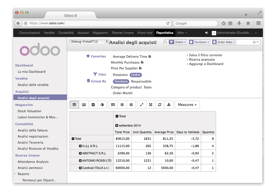
Task: Switch to the Reportistica menu tab
Action: point(165,33)
